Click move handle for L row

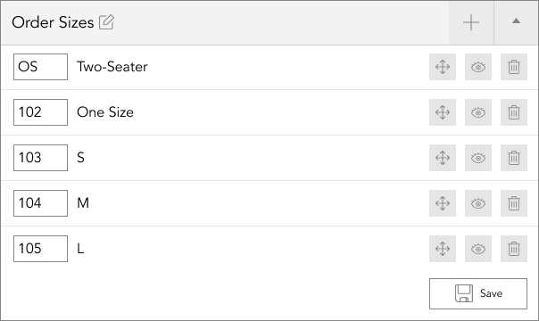443,249
